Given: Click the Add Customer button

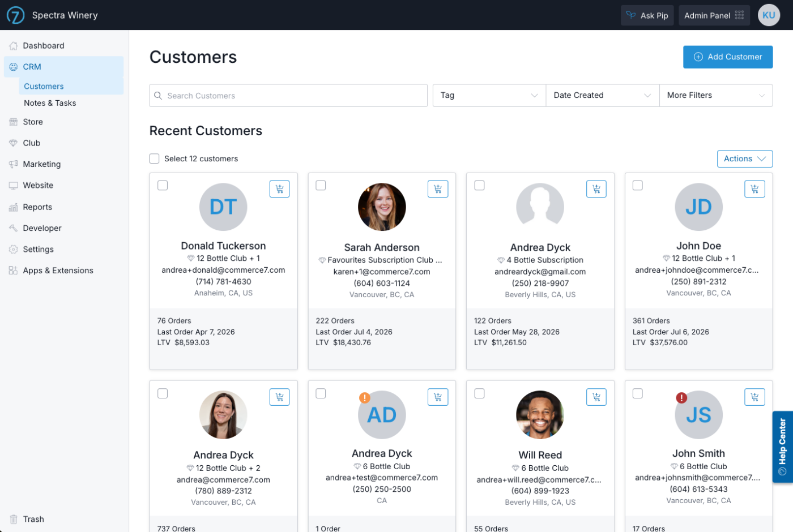Looking at the screenshot, I should coord(728,57).
